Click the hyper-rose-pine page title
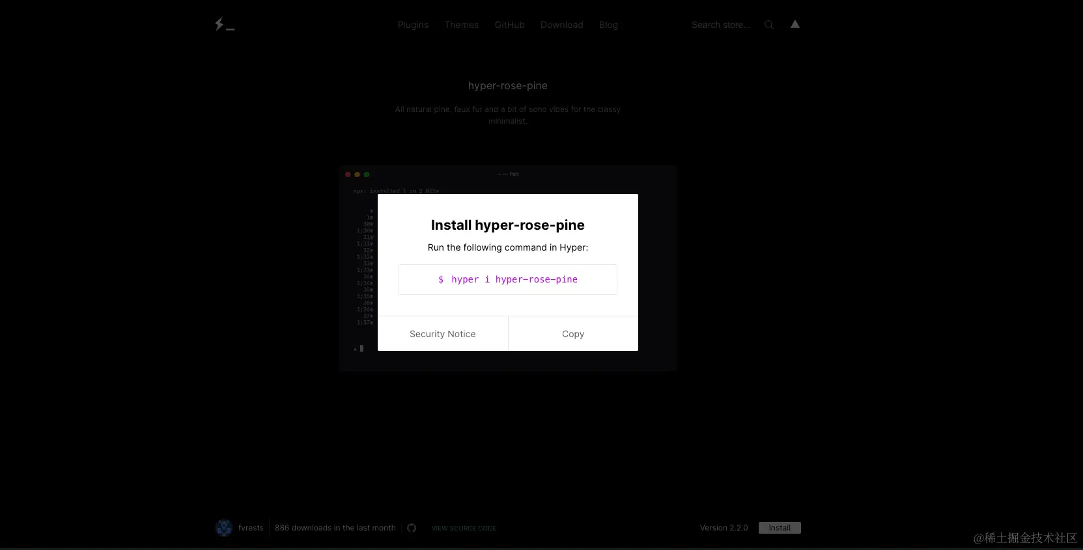This screenshot has width=1083, height=550. (508, 86)
